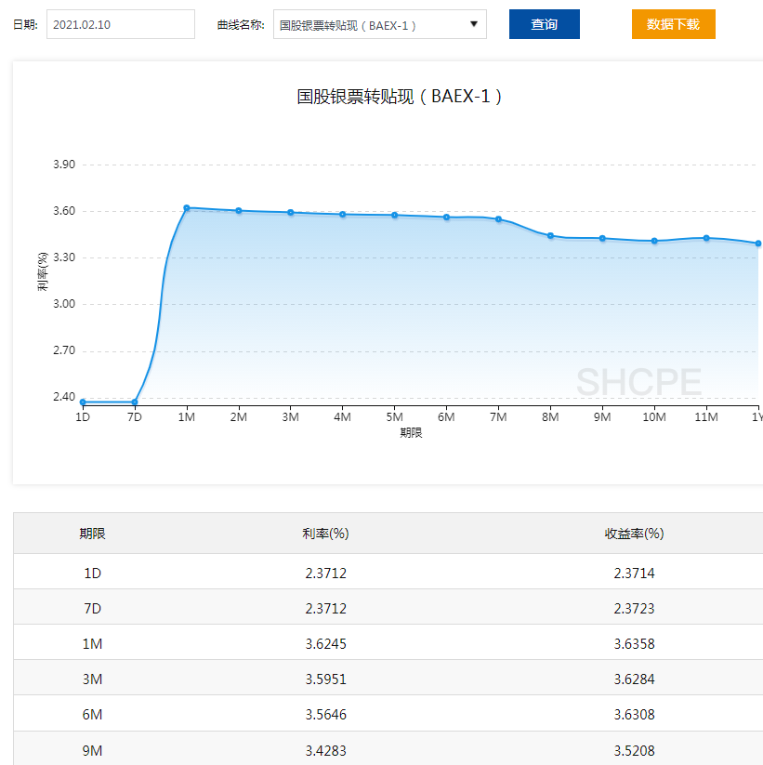Click the 11M data point on chart

click(x=706, y=238)
